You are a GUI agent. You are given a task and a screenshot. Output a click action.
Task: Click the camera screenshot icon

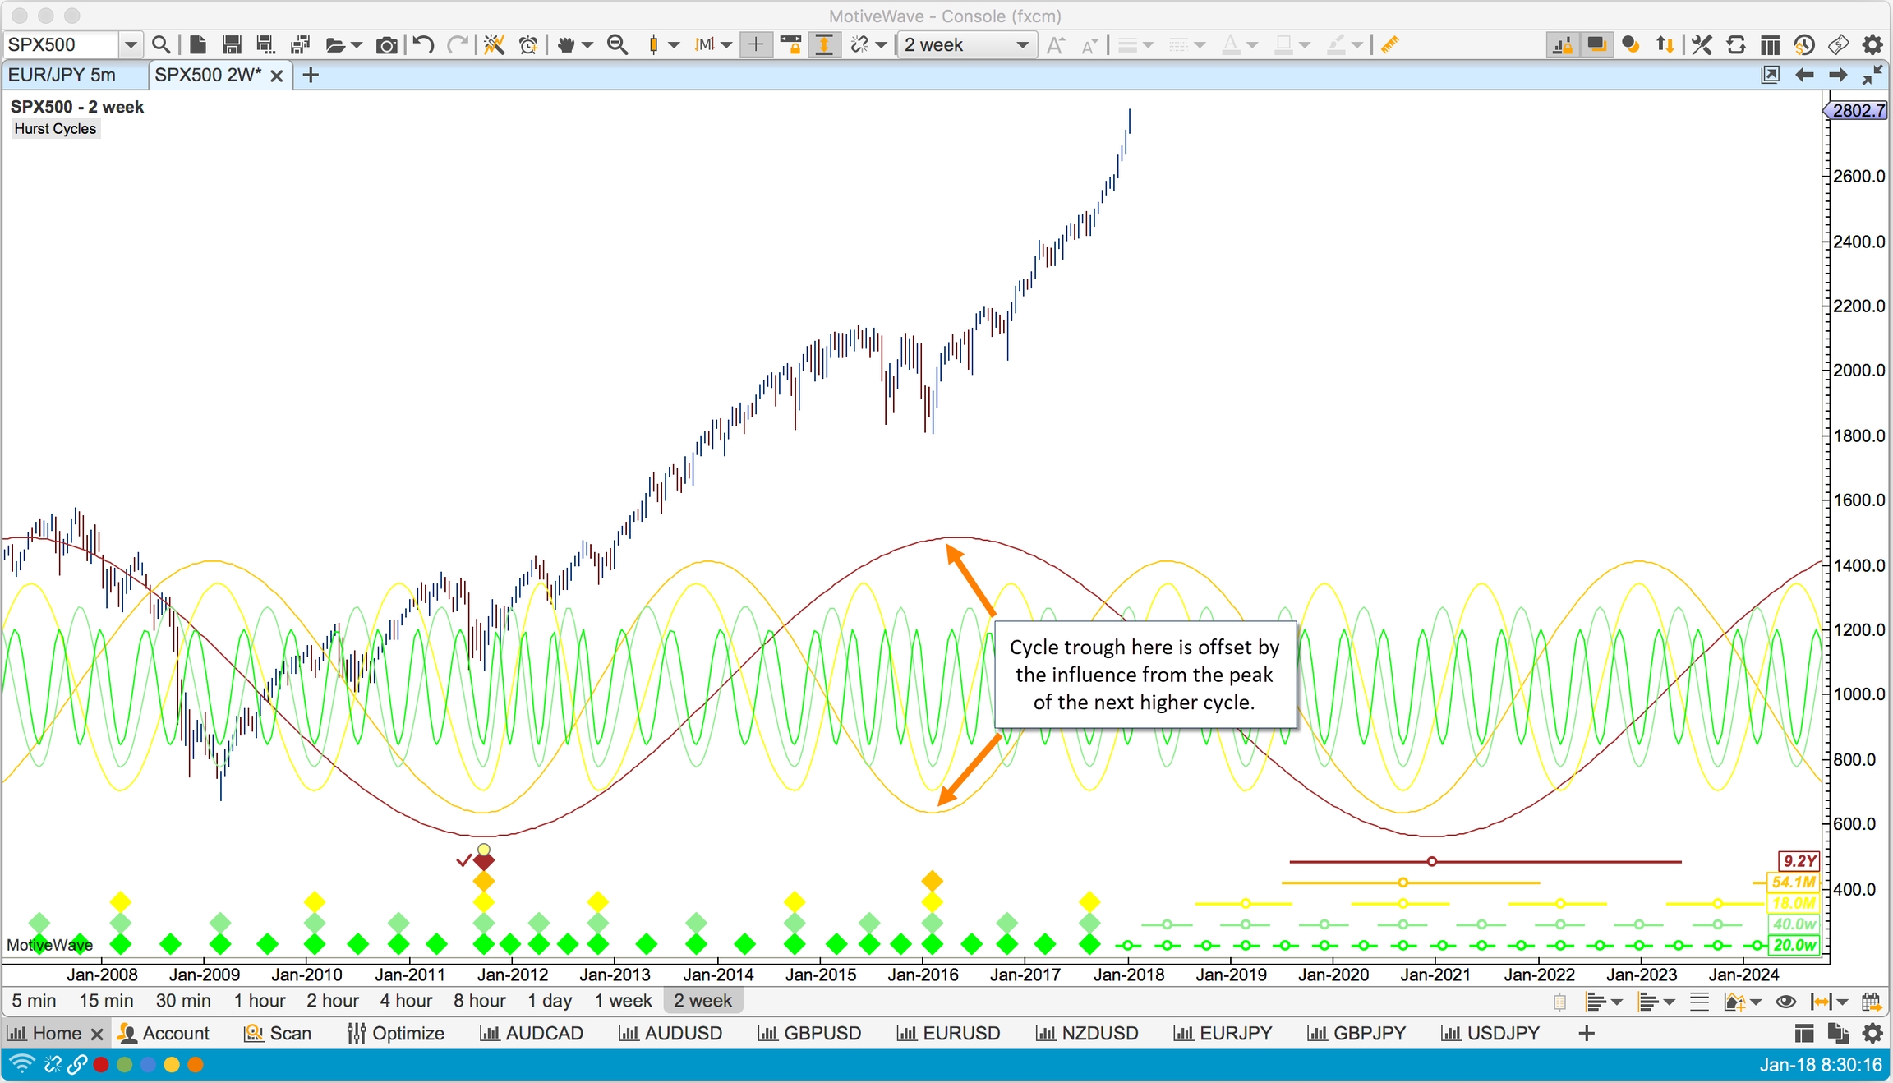point(386,45)
